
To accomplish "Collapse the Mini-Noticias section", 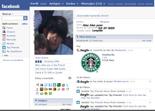I will (77, 37).
